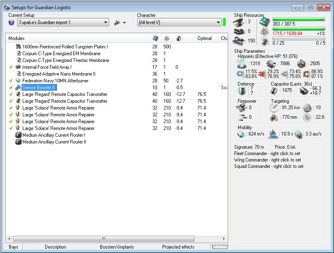Click the structure hitpoints icon
Viewport: 334px width, 253px height.
coord(301,64)
